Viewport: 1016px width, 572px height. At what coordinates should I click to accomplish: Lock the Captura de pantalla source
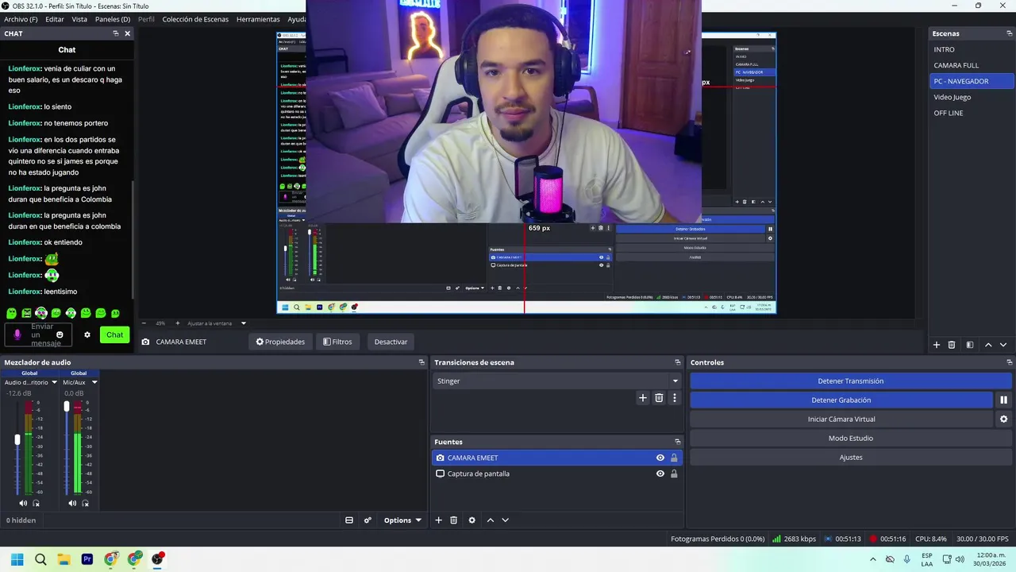click(674, 473)
